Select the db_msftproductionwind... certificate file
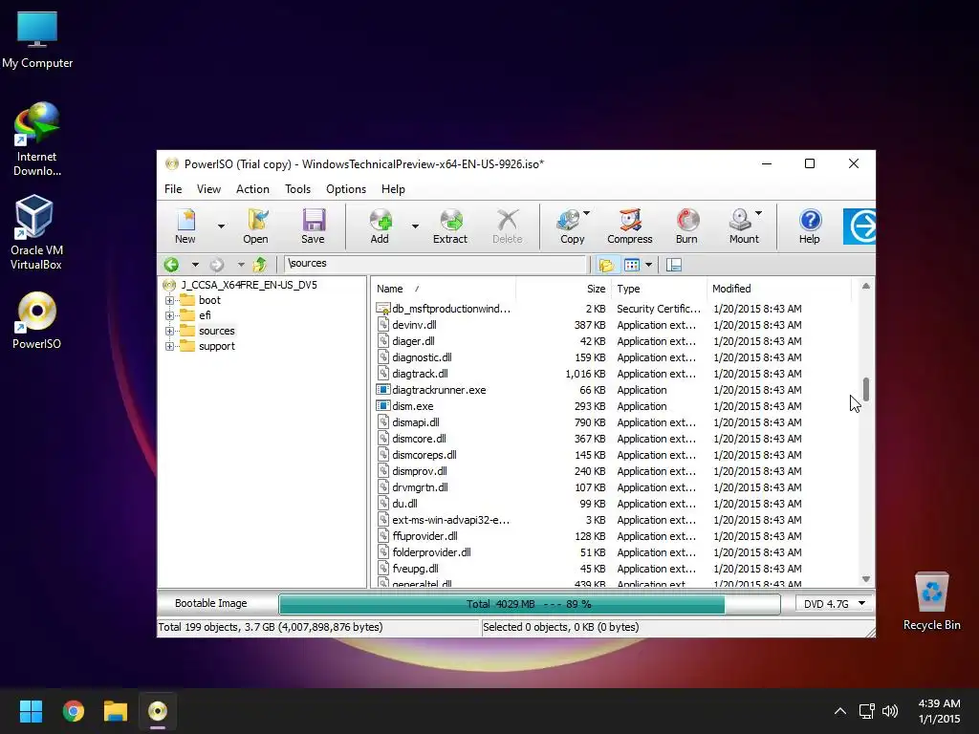The width and height of the screenshot is (979, 734). click(451, 309)
